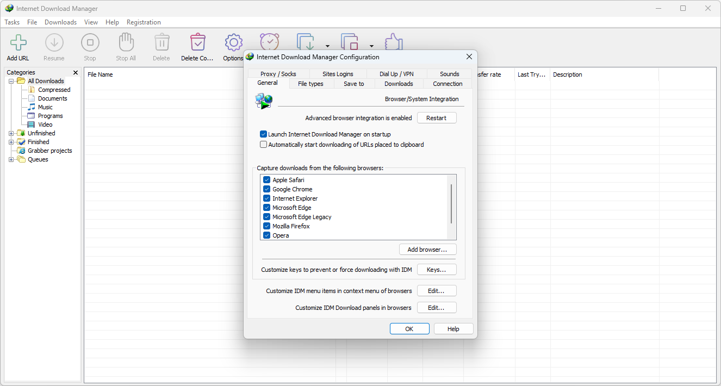Click Edit... for IDM Download panels

[x=437, y=308]
